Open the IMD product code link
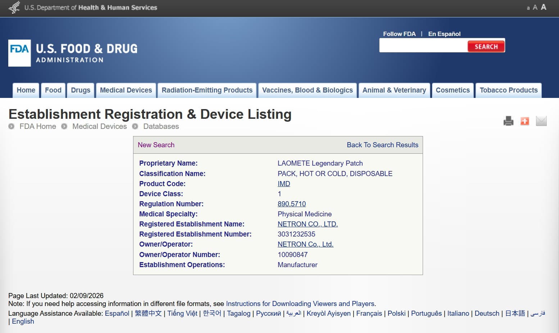Viewport: 559px width, 333px height. (284, 184)
